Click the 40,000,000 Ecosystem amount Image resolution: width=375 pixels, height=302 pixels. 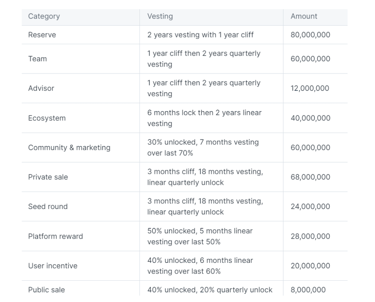[310, 118]
